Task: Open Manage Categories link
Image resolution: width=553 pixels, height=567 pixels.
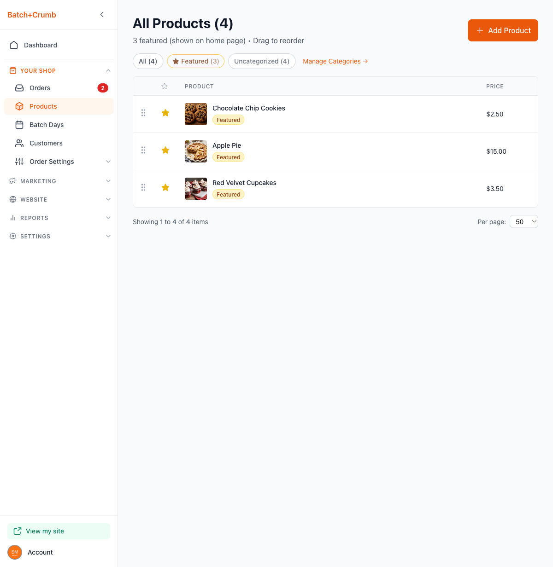Action: [x=335, y=61]
